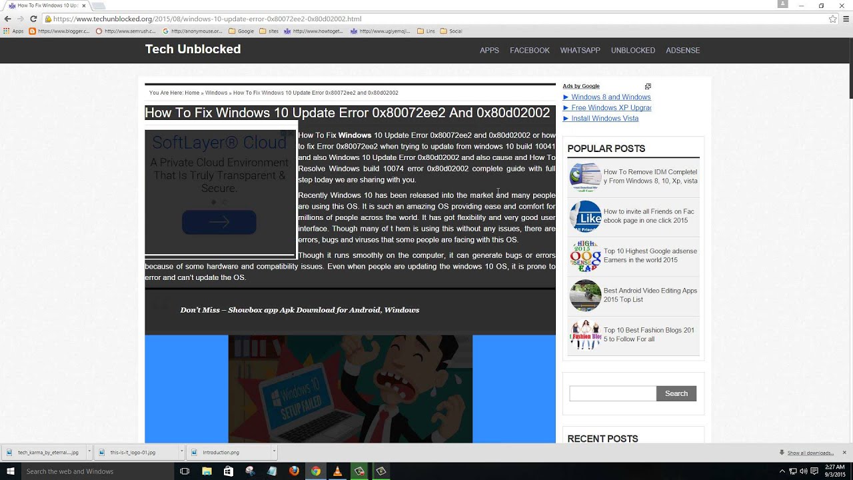Image resolution: width=853 pixels, height=480 pixels.
Task: Click the sidebar search text field
Action: [612, 393]
